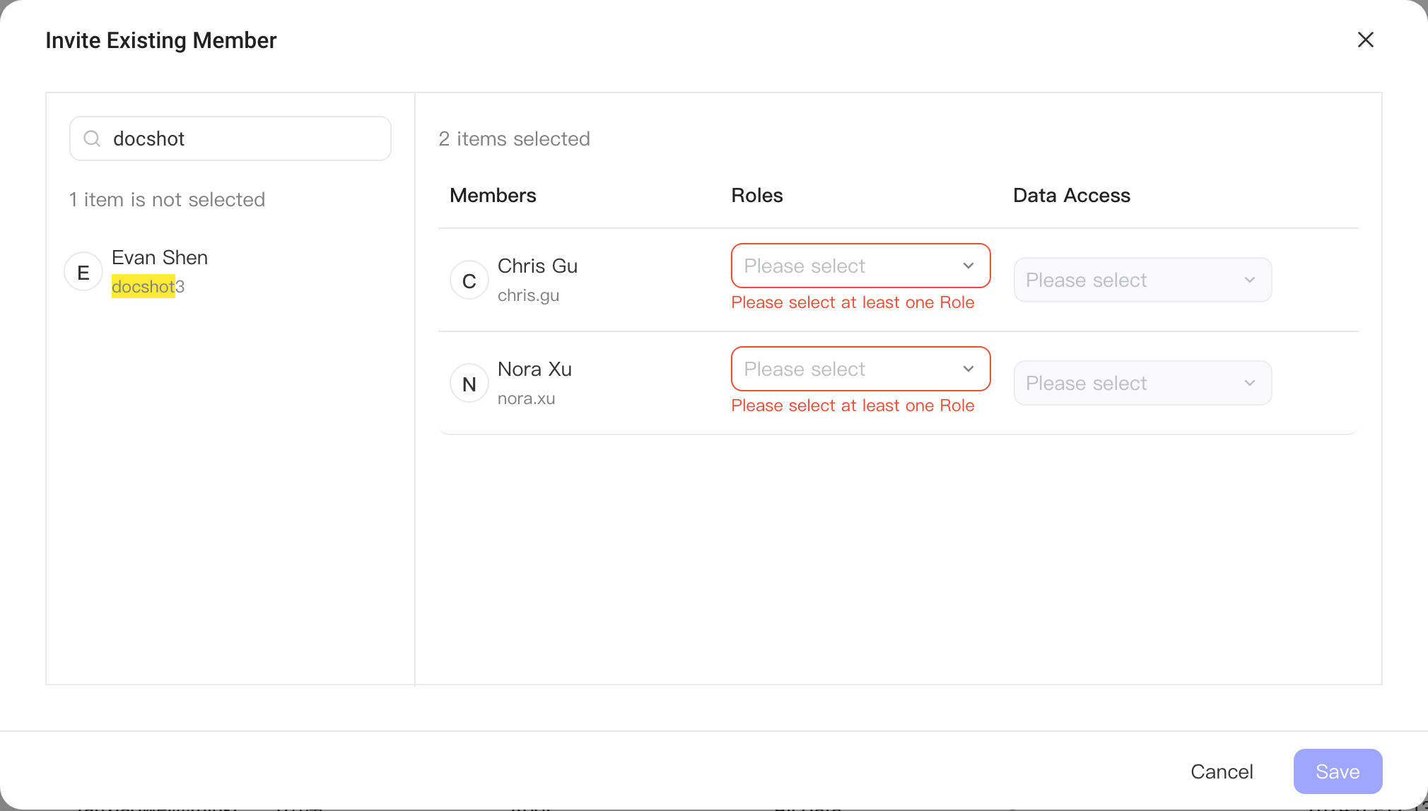Screen dimensions: 1428x811
Task: Click the '2 items selected' label
Action: click(x=514, y=139)
